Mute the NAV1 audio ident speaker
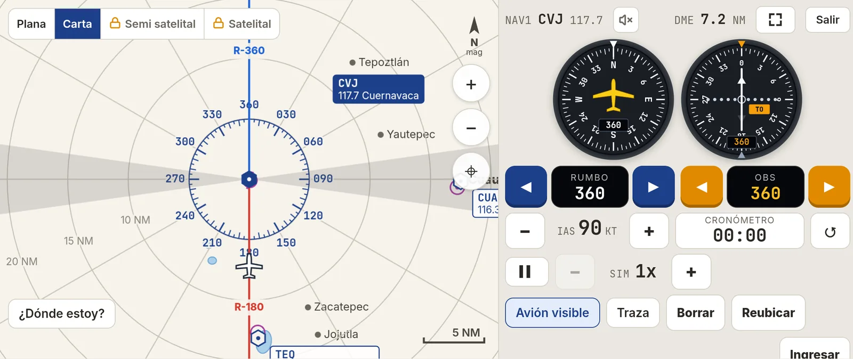Image resolution: width=853 pixels, height=359 pixels. 625,20
